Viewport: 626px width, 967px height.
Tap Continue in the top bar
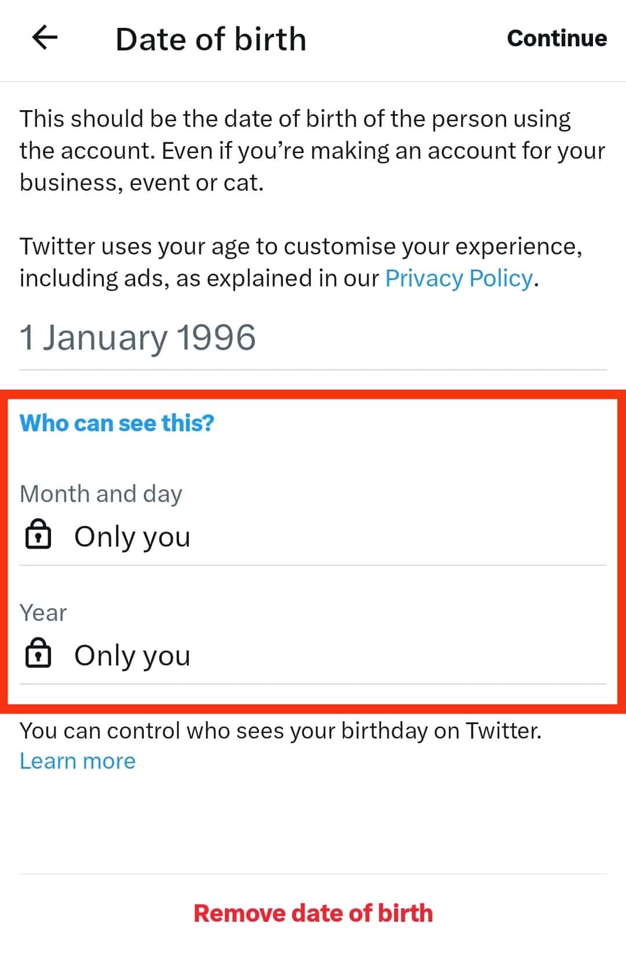556,38
